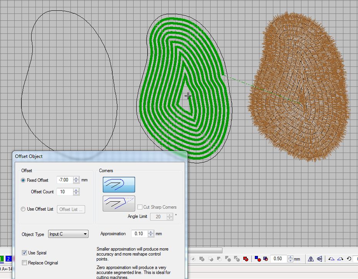This screenshot has height=279, width=358.
Task: Increase the Fixed Offset value with up arrow
Action: tap(76, 178)
